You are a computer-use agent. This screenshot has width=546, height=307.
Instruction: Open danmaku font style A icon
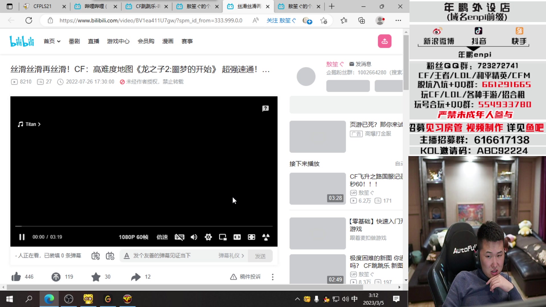point(127,256)
